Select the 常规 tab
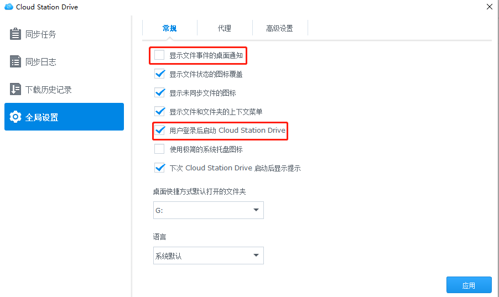Screen dimensions: 499x297 point(170,28)
